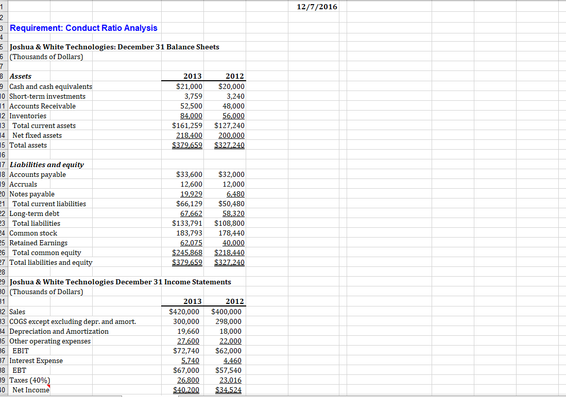Viewport: 566px width, 397px height.
Task: Select the Sales value $420,000 for 2013
Action: click(183, 312)
